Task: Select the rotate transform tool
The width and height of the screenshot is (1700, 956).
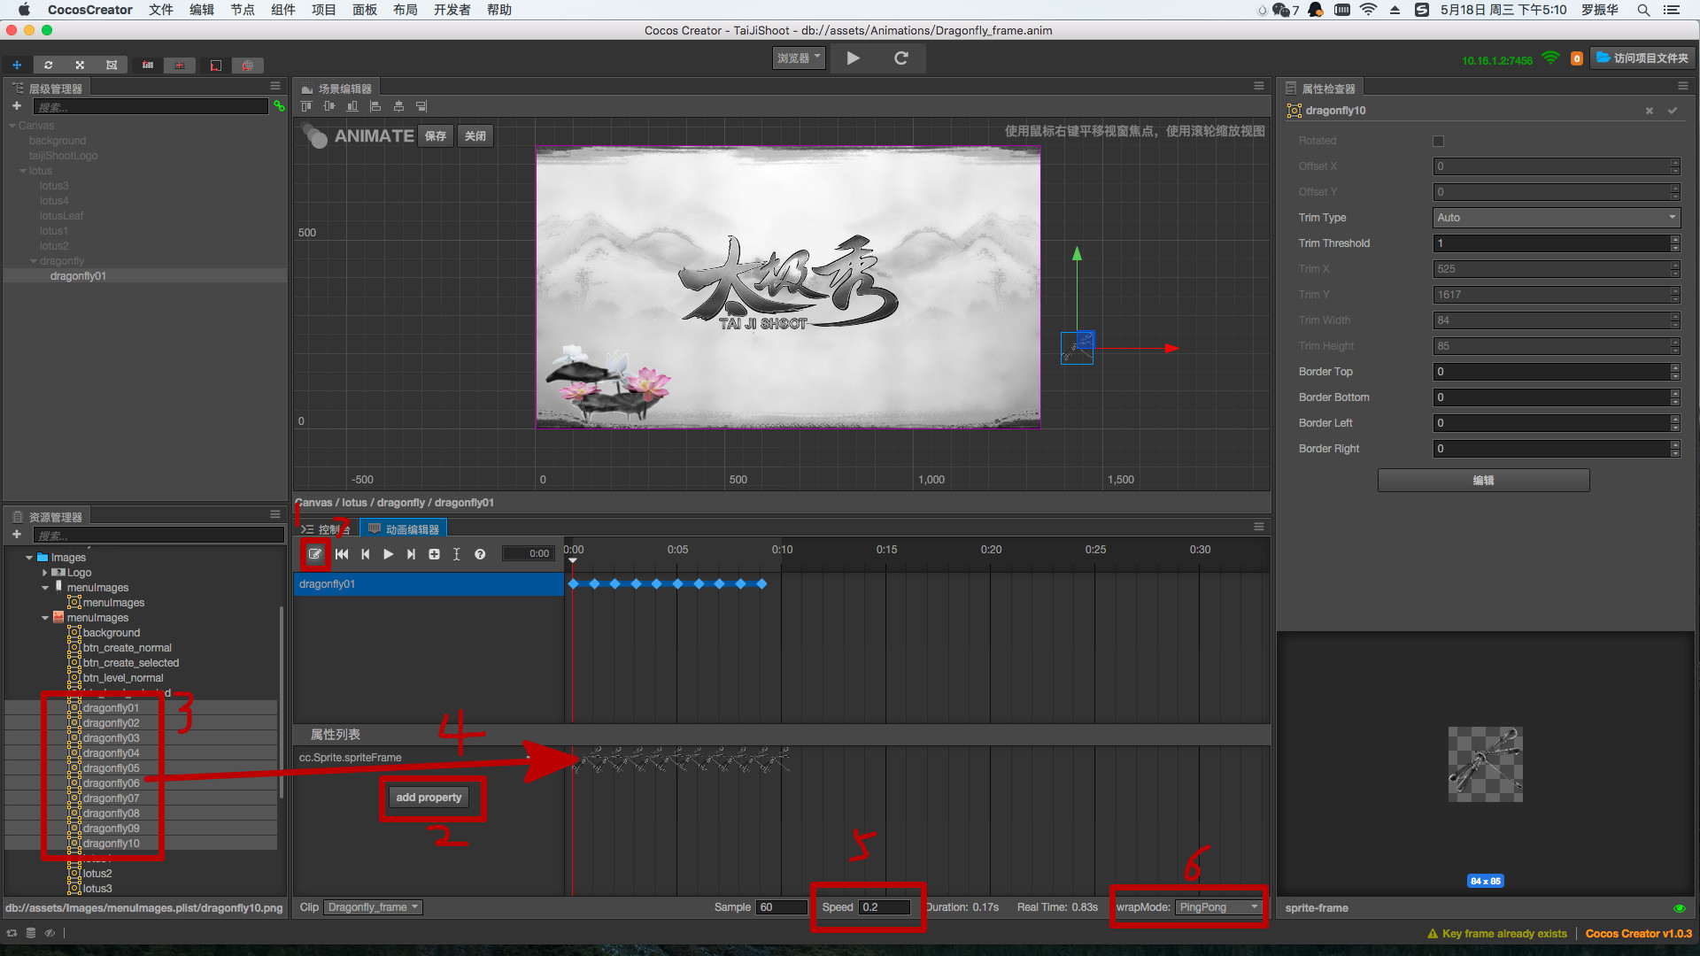Action: click(49, 65)
